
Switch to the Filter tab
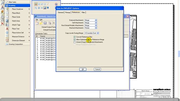tap(83, 12)
